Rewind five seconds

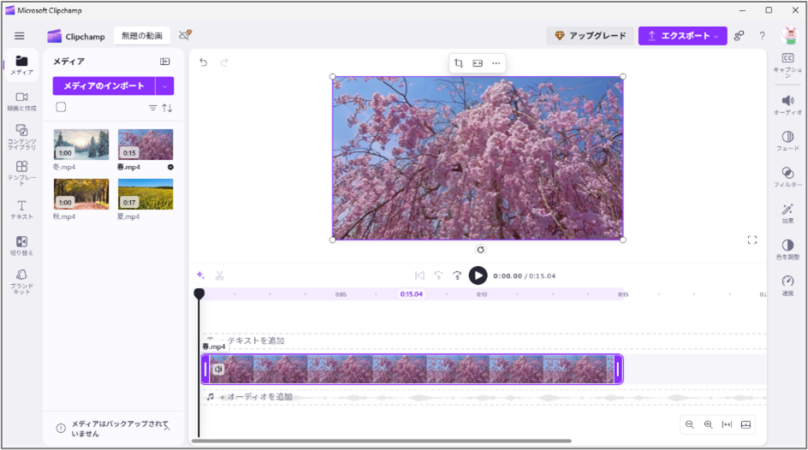coord(438,275)
